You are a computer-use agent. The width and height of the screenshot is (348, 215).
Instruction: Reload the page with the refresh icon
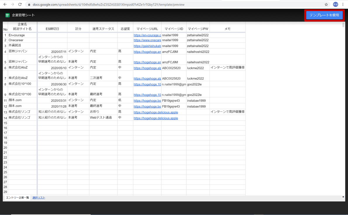pyautogui.click(x=20, y=4)
